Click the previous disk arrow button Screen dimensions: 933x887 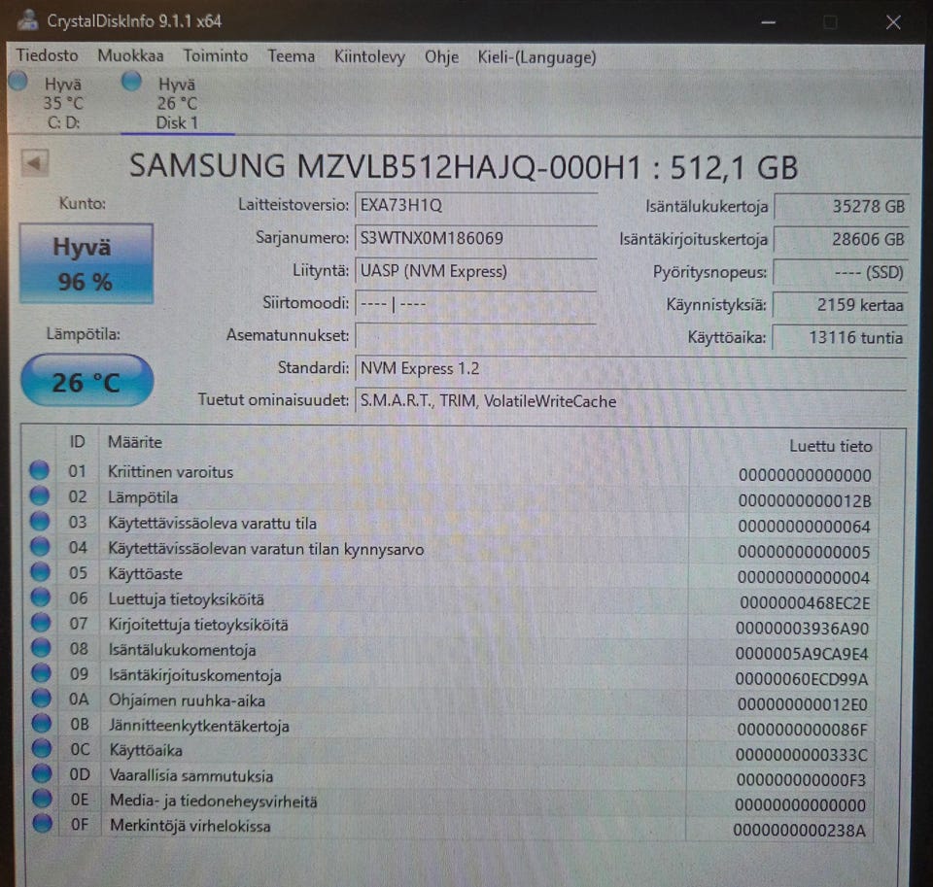point(35,163)
